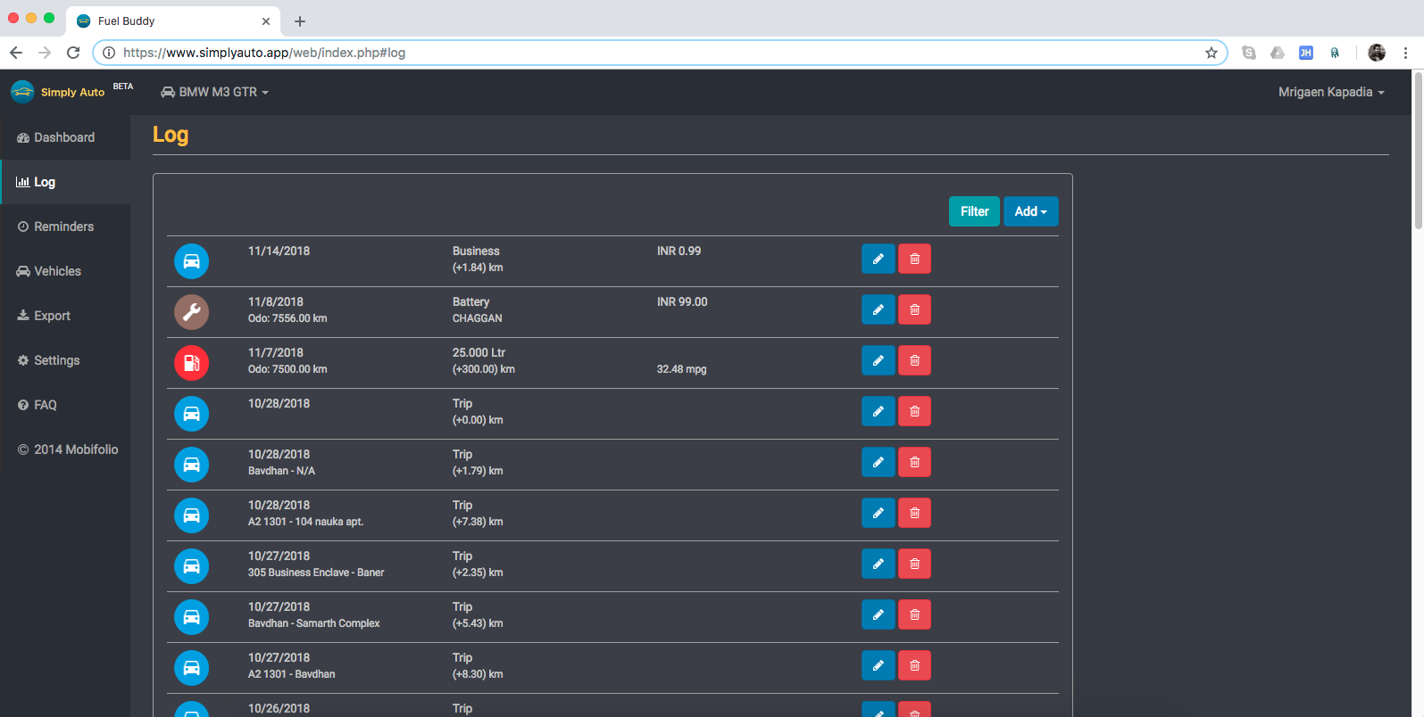This screenshot has width=1424, height=717.
Task: Click the Log page heading
Action: pos(171,135)
